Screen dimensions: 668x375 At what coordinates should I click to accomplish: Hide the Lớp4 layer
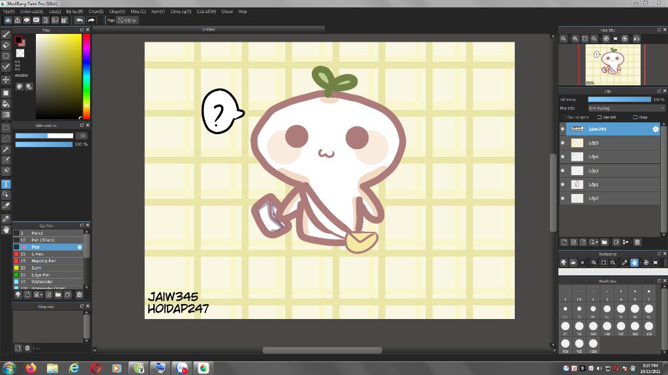click(x=563, y=157)
